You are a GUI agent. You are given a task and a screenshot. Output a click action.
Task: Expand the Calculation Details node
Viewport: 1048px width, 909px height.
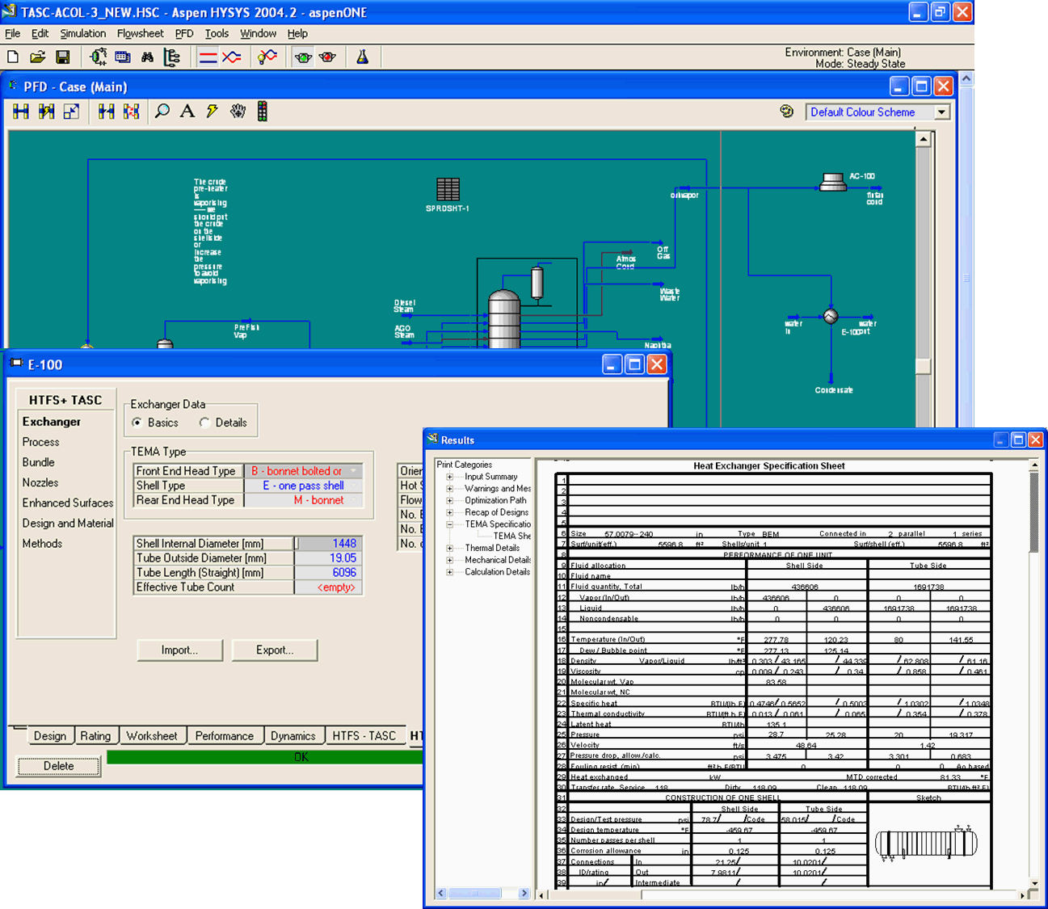(x=450, y=572)
